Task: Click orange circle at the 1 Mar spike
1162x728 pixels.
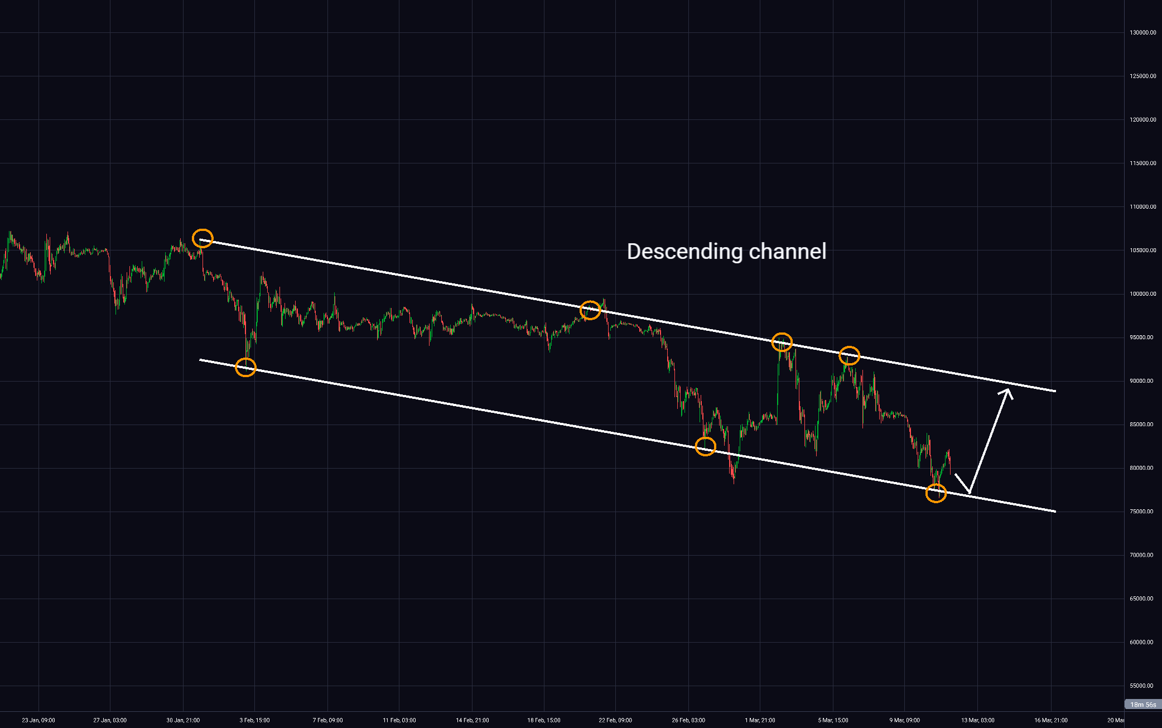Action: [x=782, y=342]
